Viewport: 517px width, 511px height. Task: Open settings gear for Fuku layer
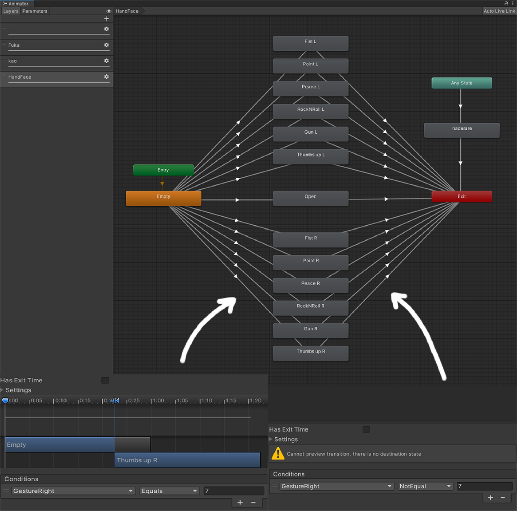tap(106, 45)
